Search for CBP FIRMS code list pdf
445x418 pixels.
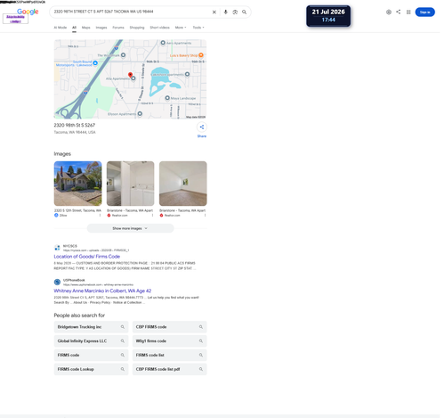169,369
